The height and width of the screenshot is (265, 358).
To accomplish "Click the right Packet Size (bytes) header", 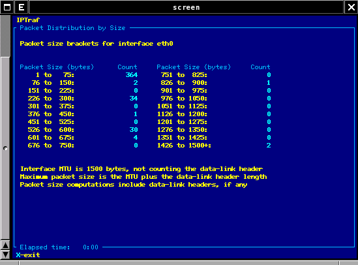I will pos(194,67).
